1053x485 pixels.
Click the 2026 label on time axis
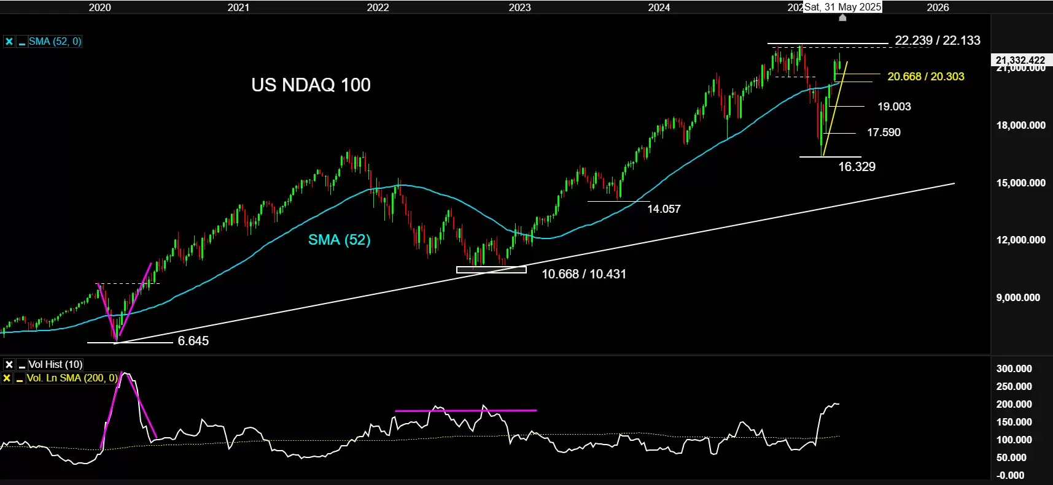pyautogui.click(x=938, y=7)
